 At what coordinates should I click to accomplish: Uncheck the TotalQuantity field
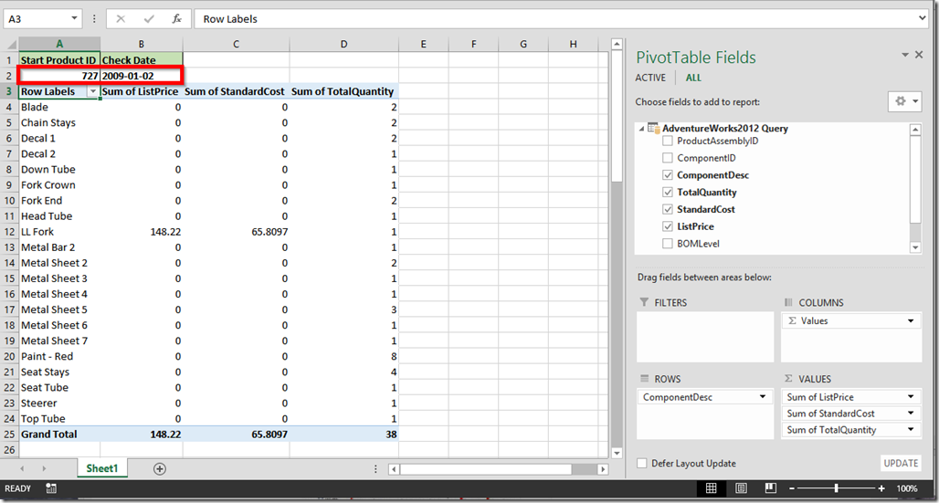(x=668, y=193)
